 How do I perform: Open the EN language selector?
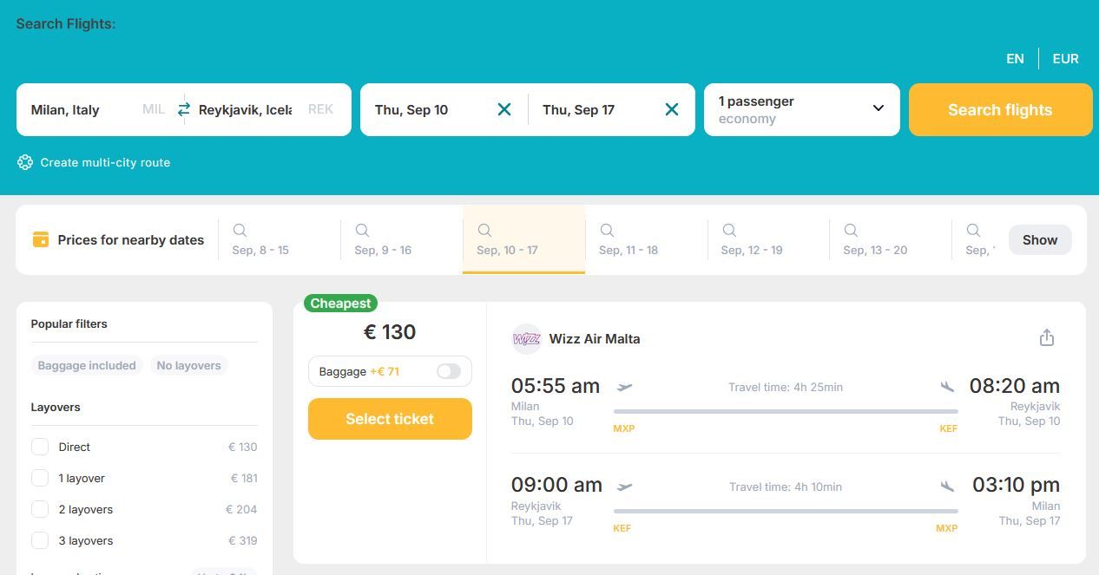tap(1015, 59)
